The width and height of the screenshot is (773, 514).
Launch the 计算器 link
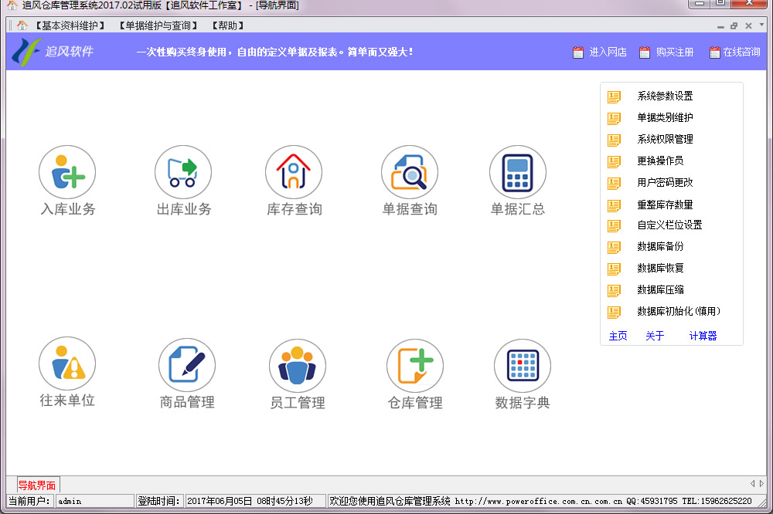(x=703, y=336)
